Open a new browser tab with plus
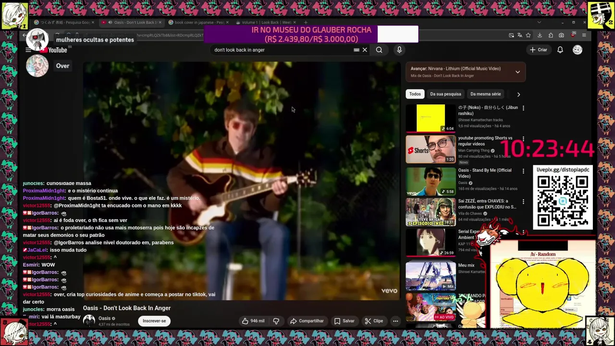Image resolution: width=615 pixels, height=346 pixels. (306, 22)
